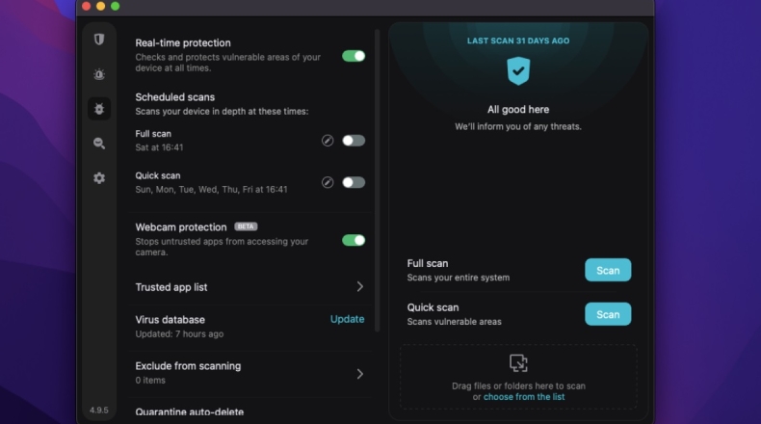
Task: Open the bug alert section in sidebar
Action: pos(98,74)
